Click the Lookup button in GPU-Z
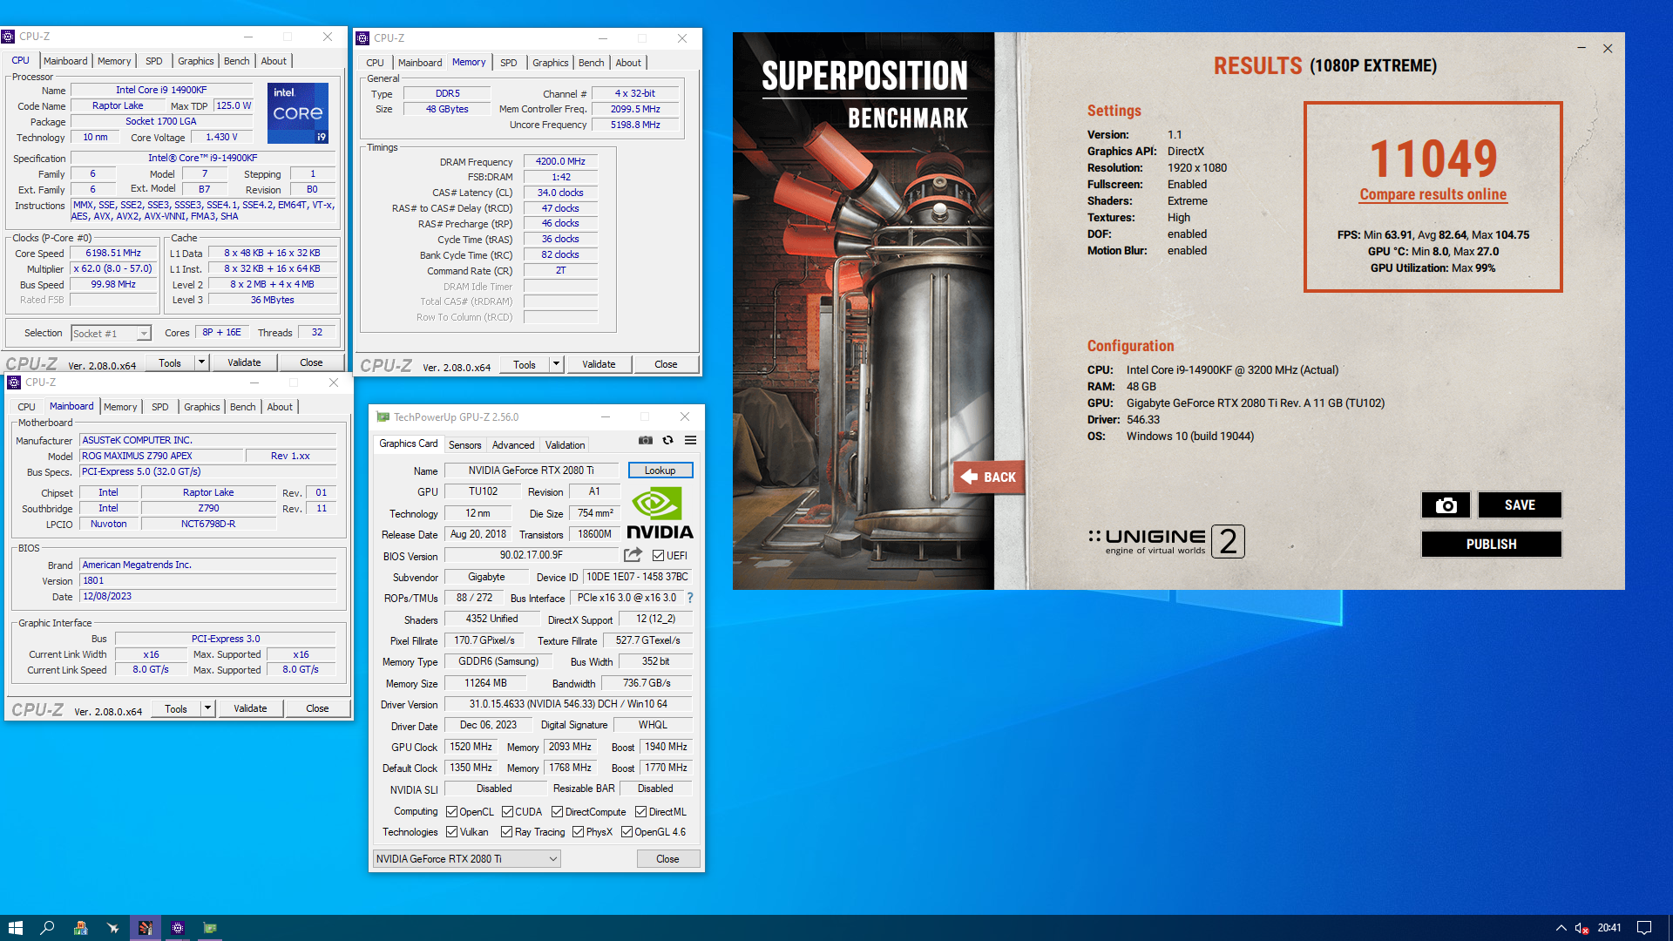 click(660, 470)
